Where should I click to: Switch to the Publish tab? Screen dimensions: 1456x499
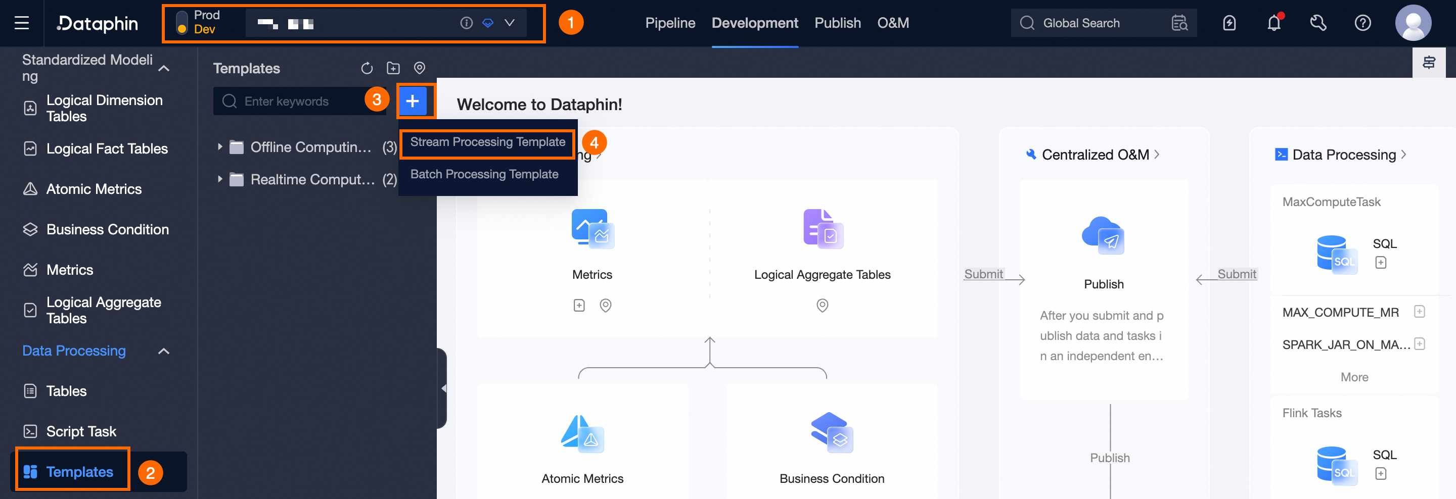coord(838,23)
